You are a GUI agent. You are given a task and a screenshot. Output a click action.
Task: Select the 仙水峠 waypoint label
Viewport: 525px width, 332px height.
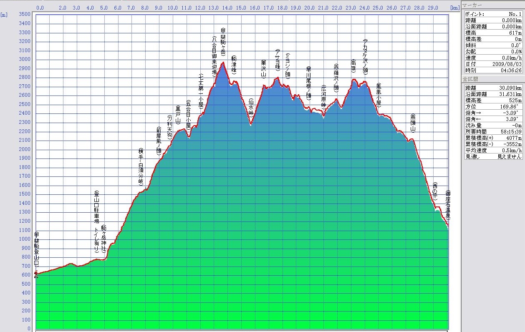tap(251, 108)
